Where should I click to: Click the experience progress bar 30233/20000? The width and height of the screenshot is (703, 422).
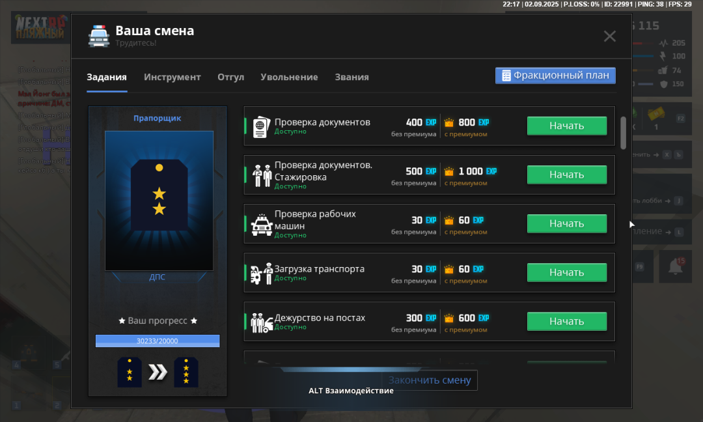[158, 341]
